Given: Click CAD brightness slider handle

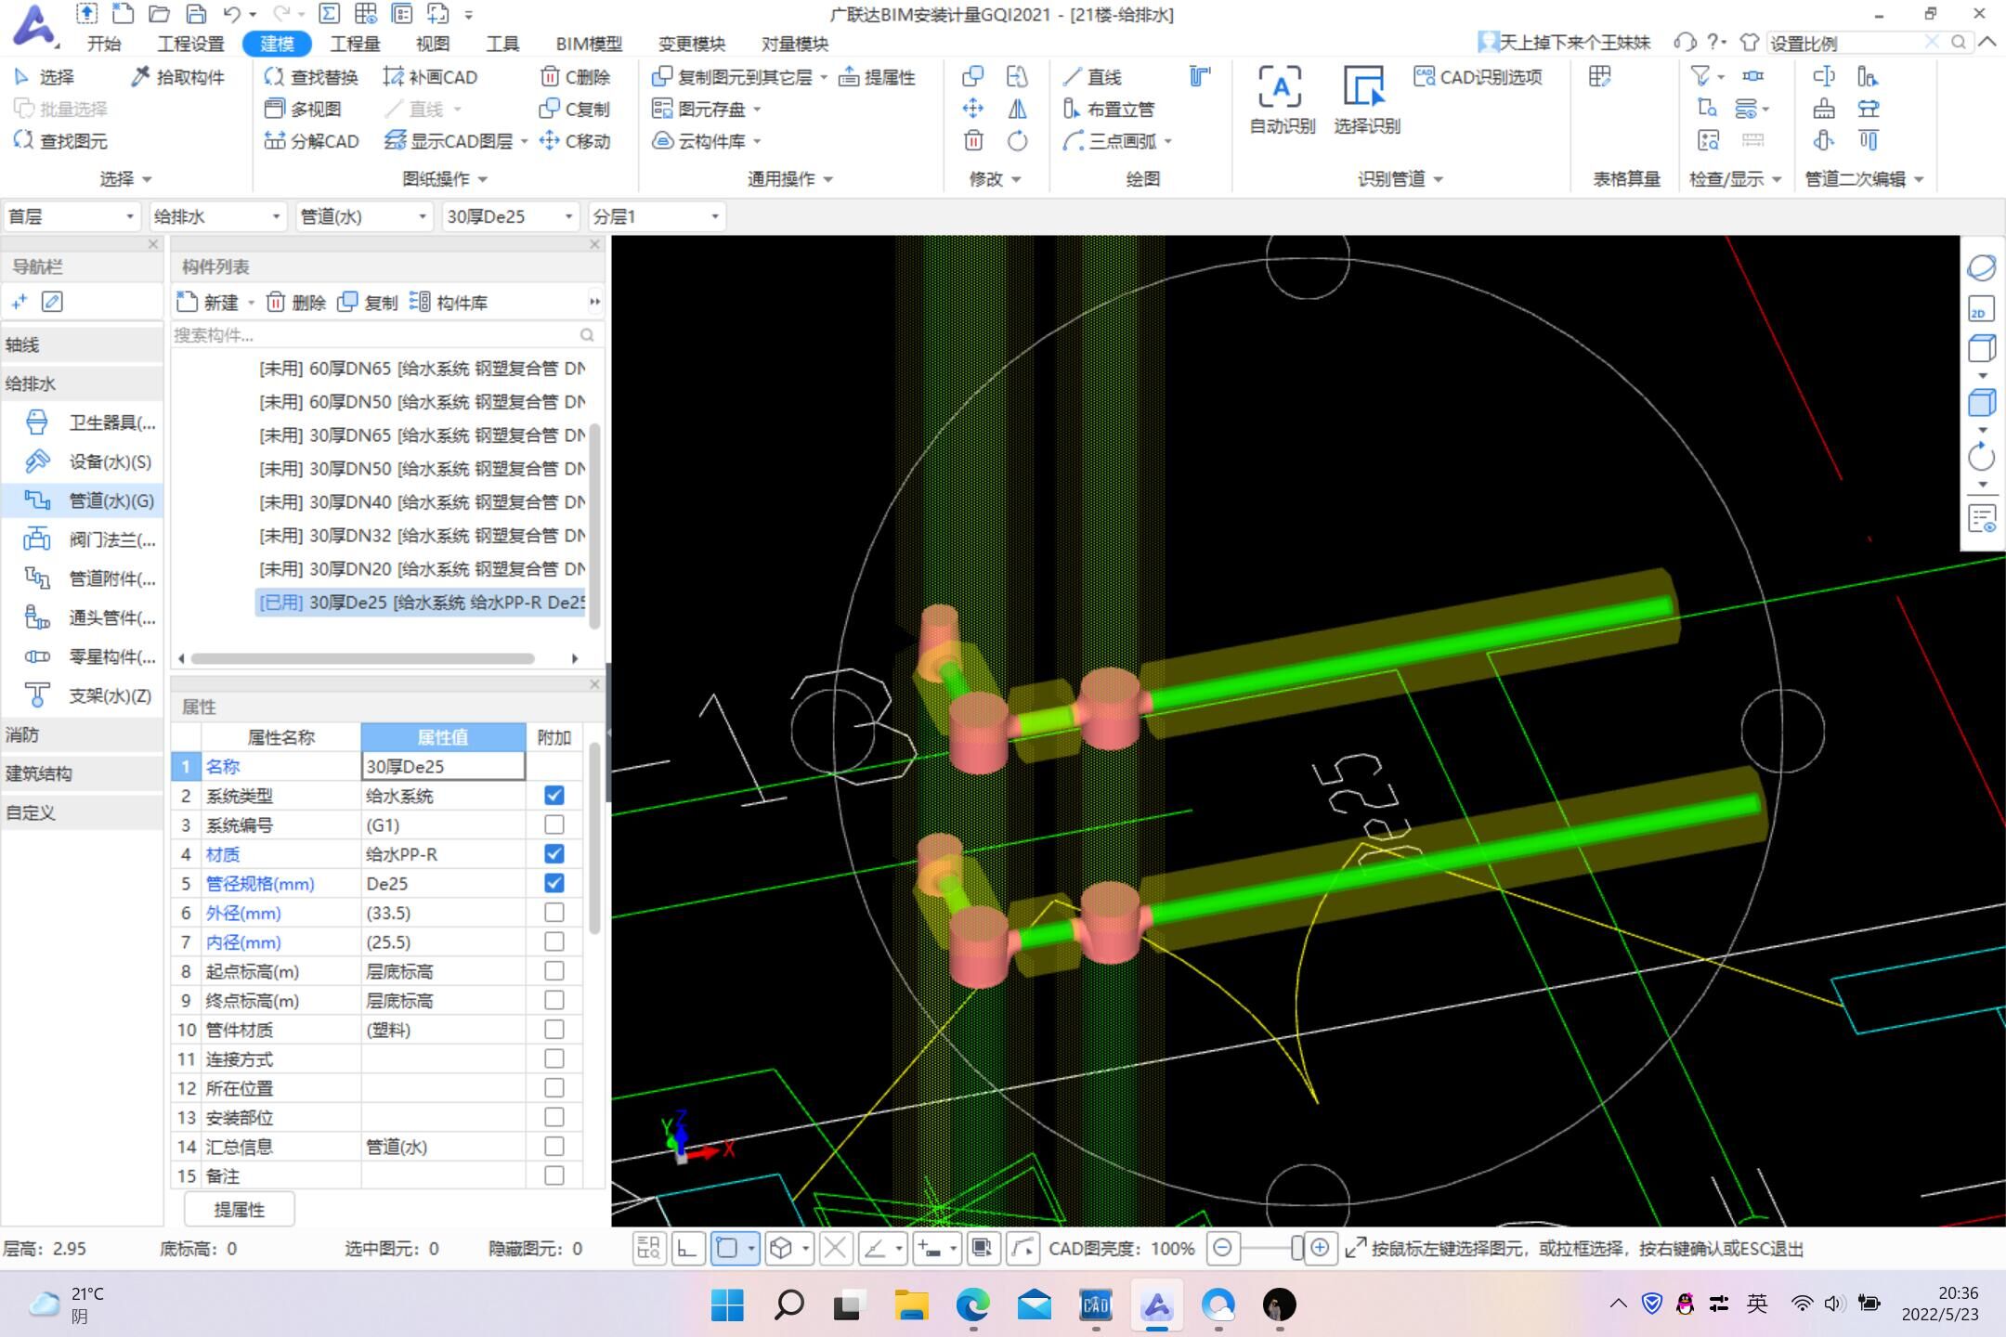Looking at the screenshot, I should tap(1296, 1249).
